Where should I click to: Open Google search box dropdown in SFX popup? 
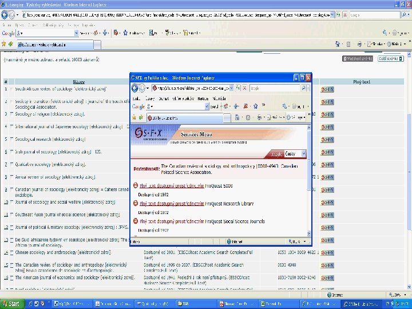[x=207, y=106]
